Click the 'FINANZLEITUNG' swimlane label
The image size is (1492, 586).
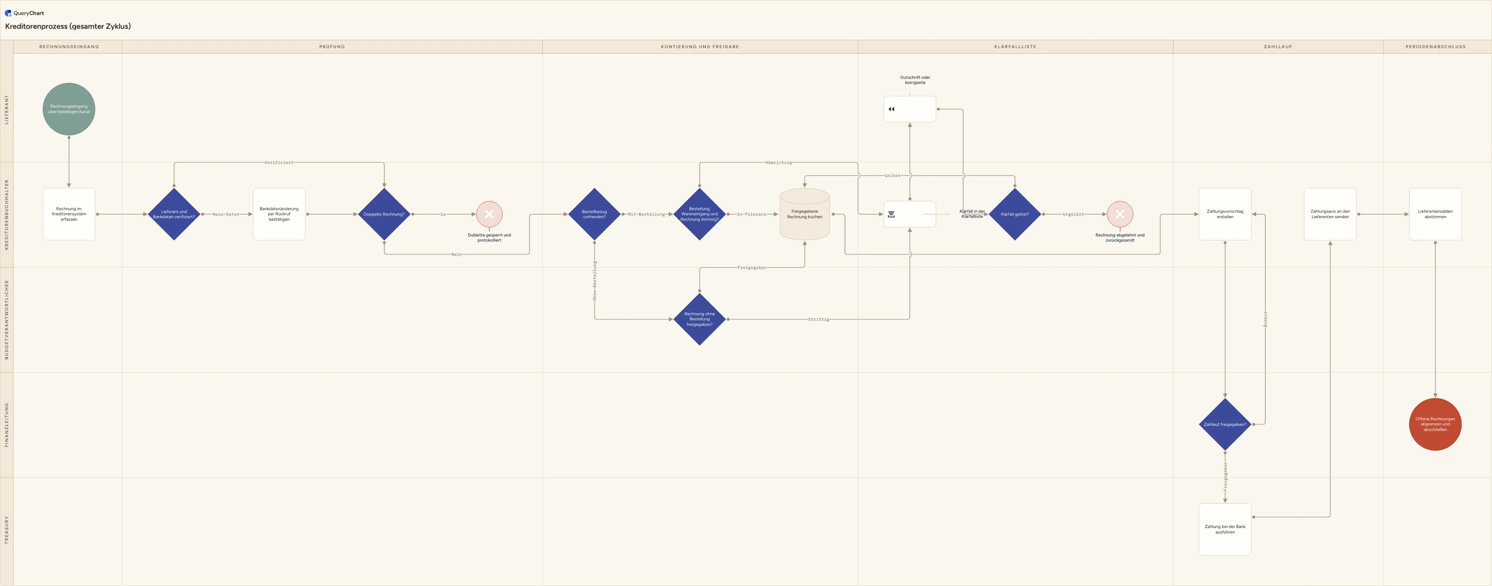click(x=7, y=425)
